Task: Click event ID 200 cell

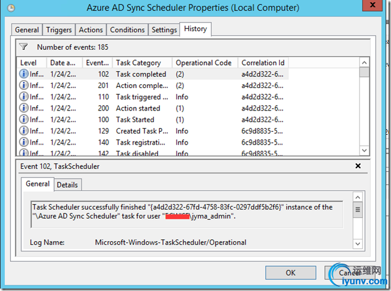Action: tap(103, 108)
